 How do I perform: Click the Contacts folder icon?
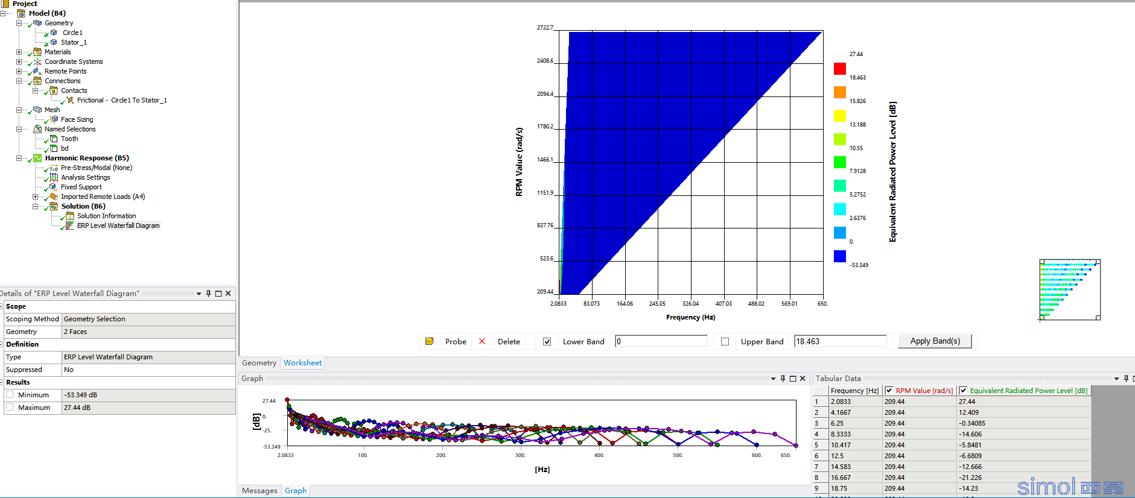[54, 90]
